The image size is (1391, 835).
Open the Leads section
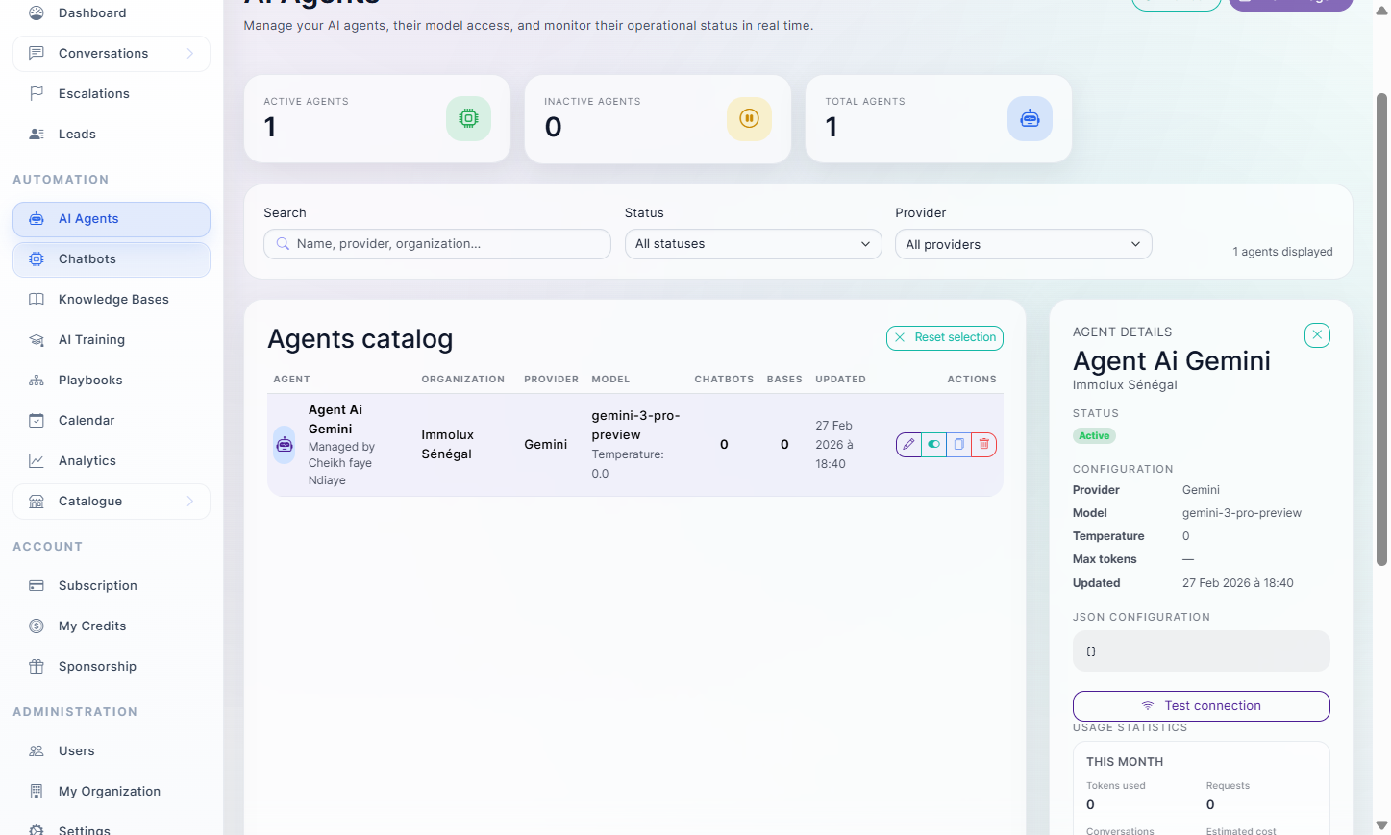click(x=112, y=135)
